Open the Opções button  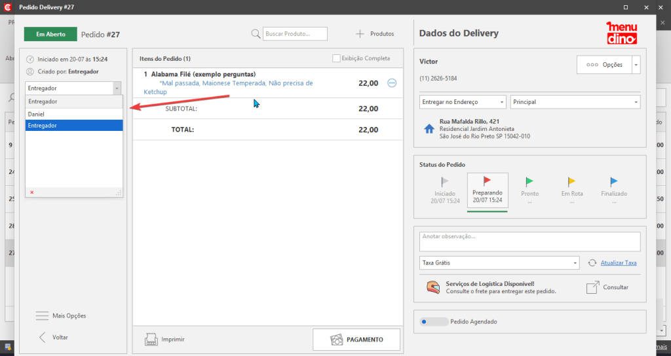(x=604, y=65)
